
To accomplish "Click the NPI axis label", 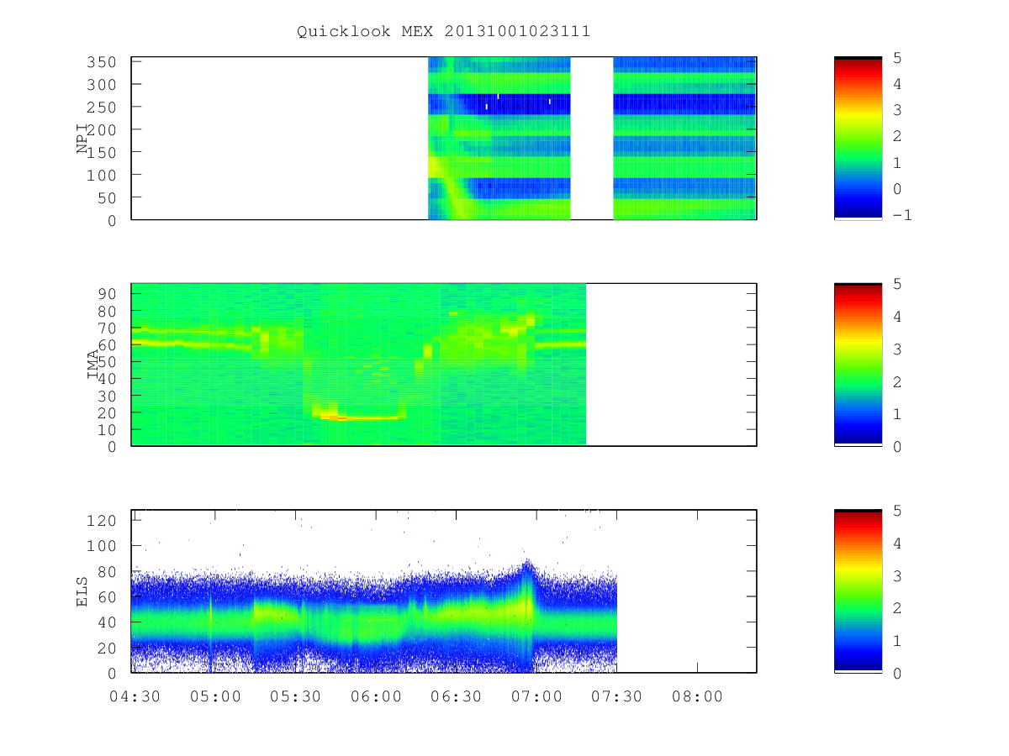I will [82, 139].
